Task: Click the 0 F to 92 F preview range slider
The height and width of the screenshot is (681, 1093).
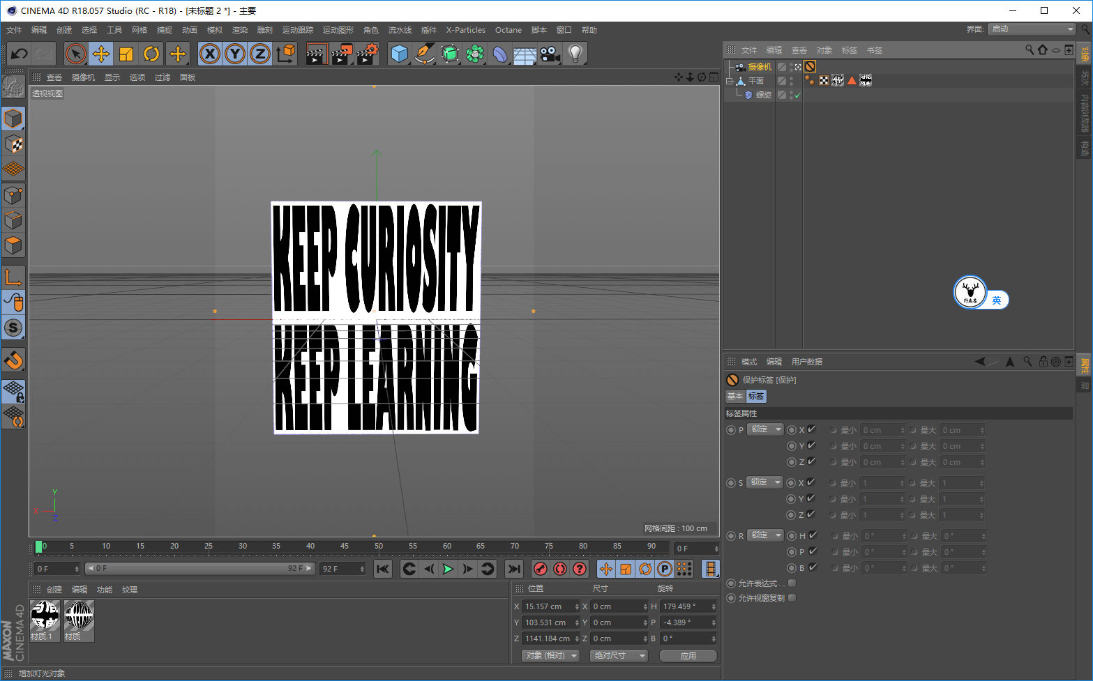Action: pos(200,569)
